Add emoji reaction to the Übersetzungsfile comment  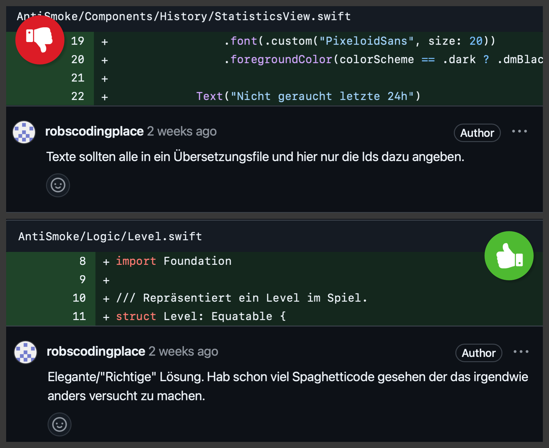coord(58,185)
